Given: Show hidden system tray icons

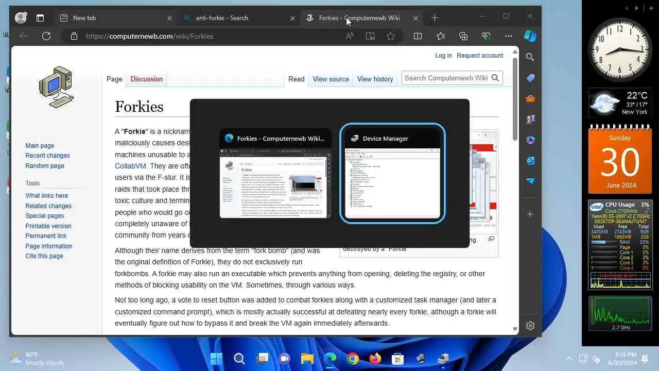Looking at the screenshot, I should click(568, 359).
